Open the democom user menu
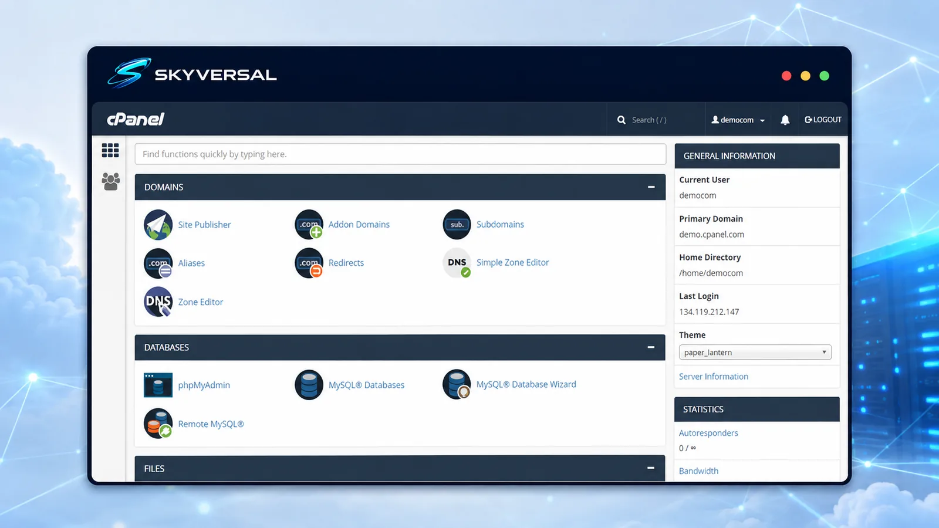Image resolution: width=939 pixels, height=528 pixels. coord(738,120)
